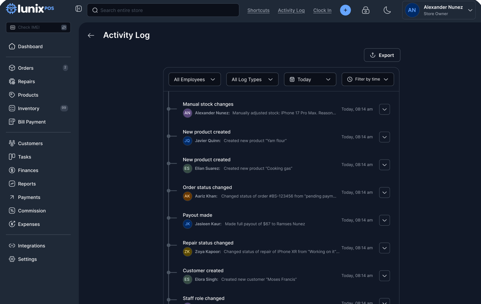Open the Repairs sidebar menu item
Image resolution: width=481 pixels, height=304 pixels.
26,82
